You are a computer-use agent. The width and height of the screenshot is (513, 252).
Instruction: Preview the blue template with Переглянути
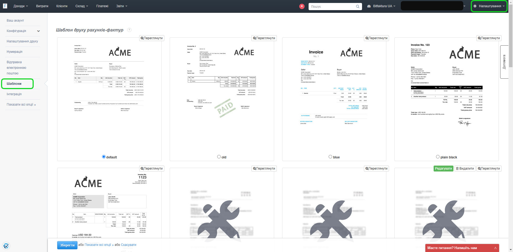coord(376,38)
